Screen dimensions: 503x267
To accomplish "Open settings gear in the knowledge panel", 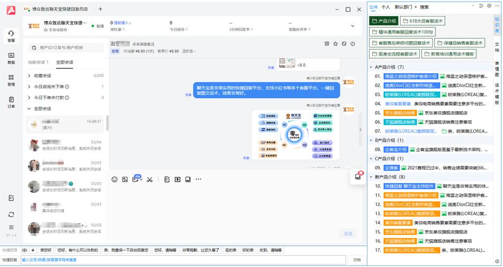I will (489, 6).
